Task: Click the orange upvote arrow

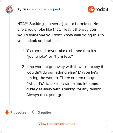Action: tap(7, 112)
